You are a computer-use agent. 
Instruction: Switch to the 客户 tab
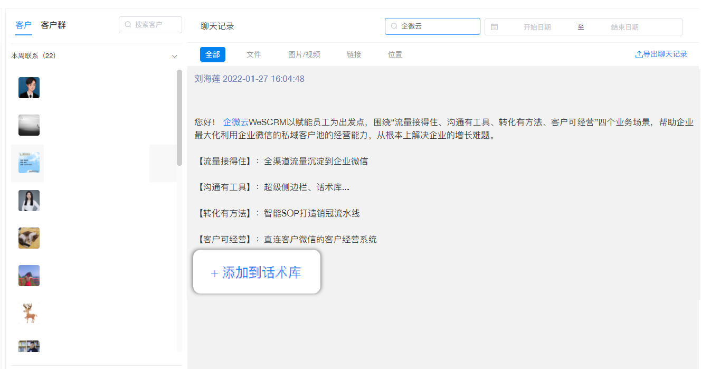[x=23, y=25]
